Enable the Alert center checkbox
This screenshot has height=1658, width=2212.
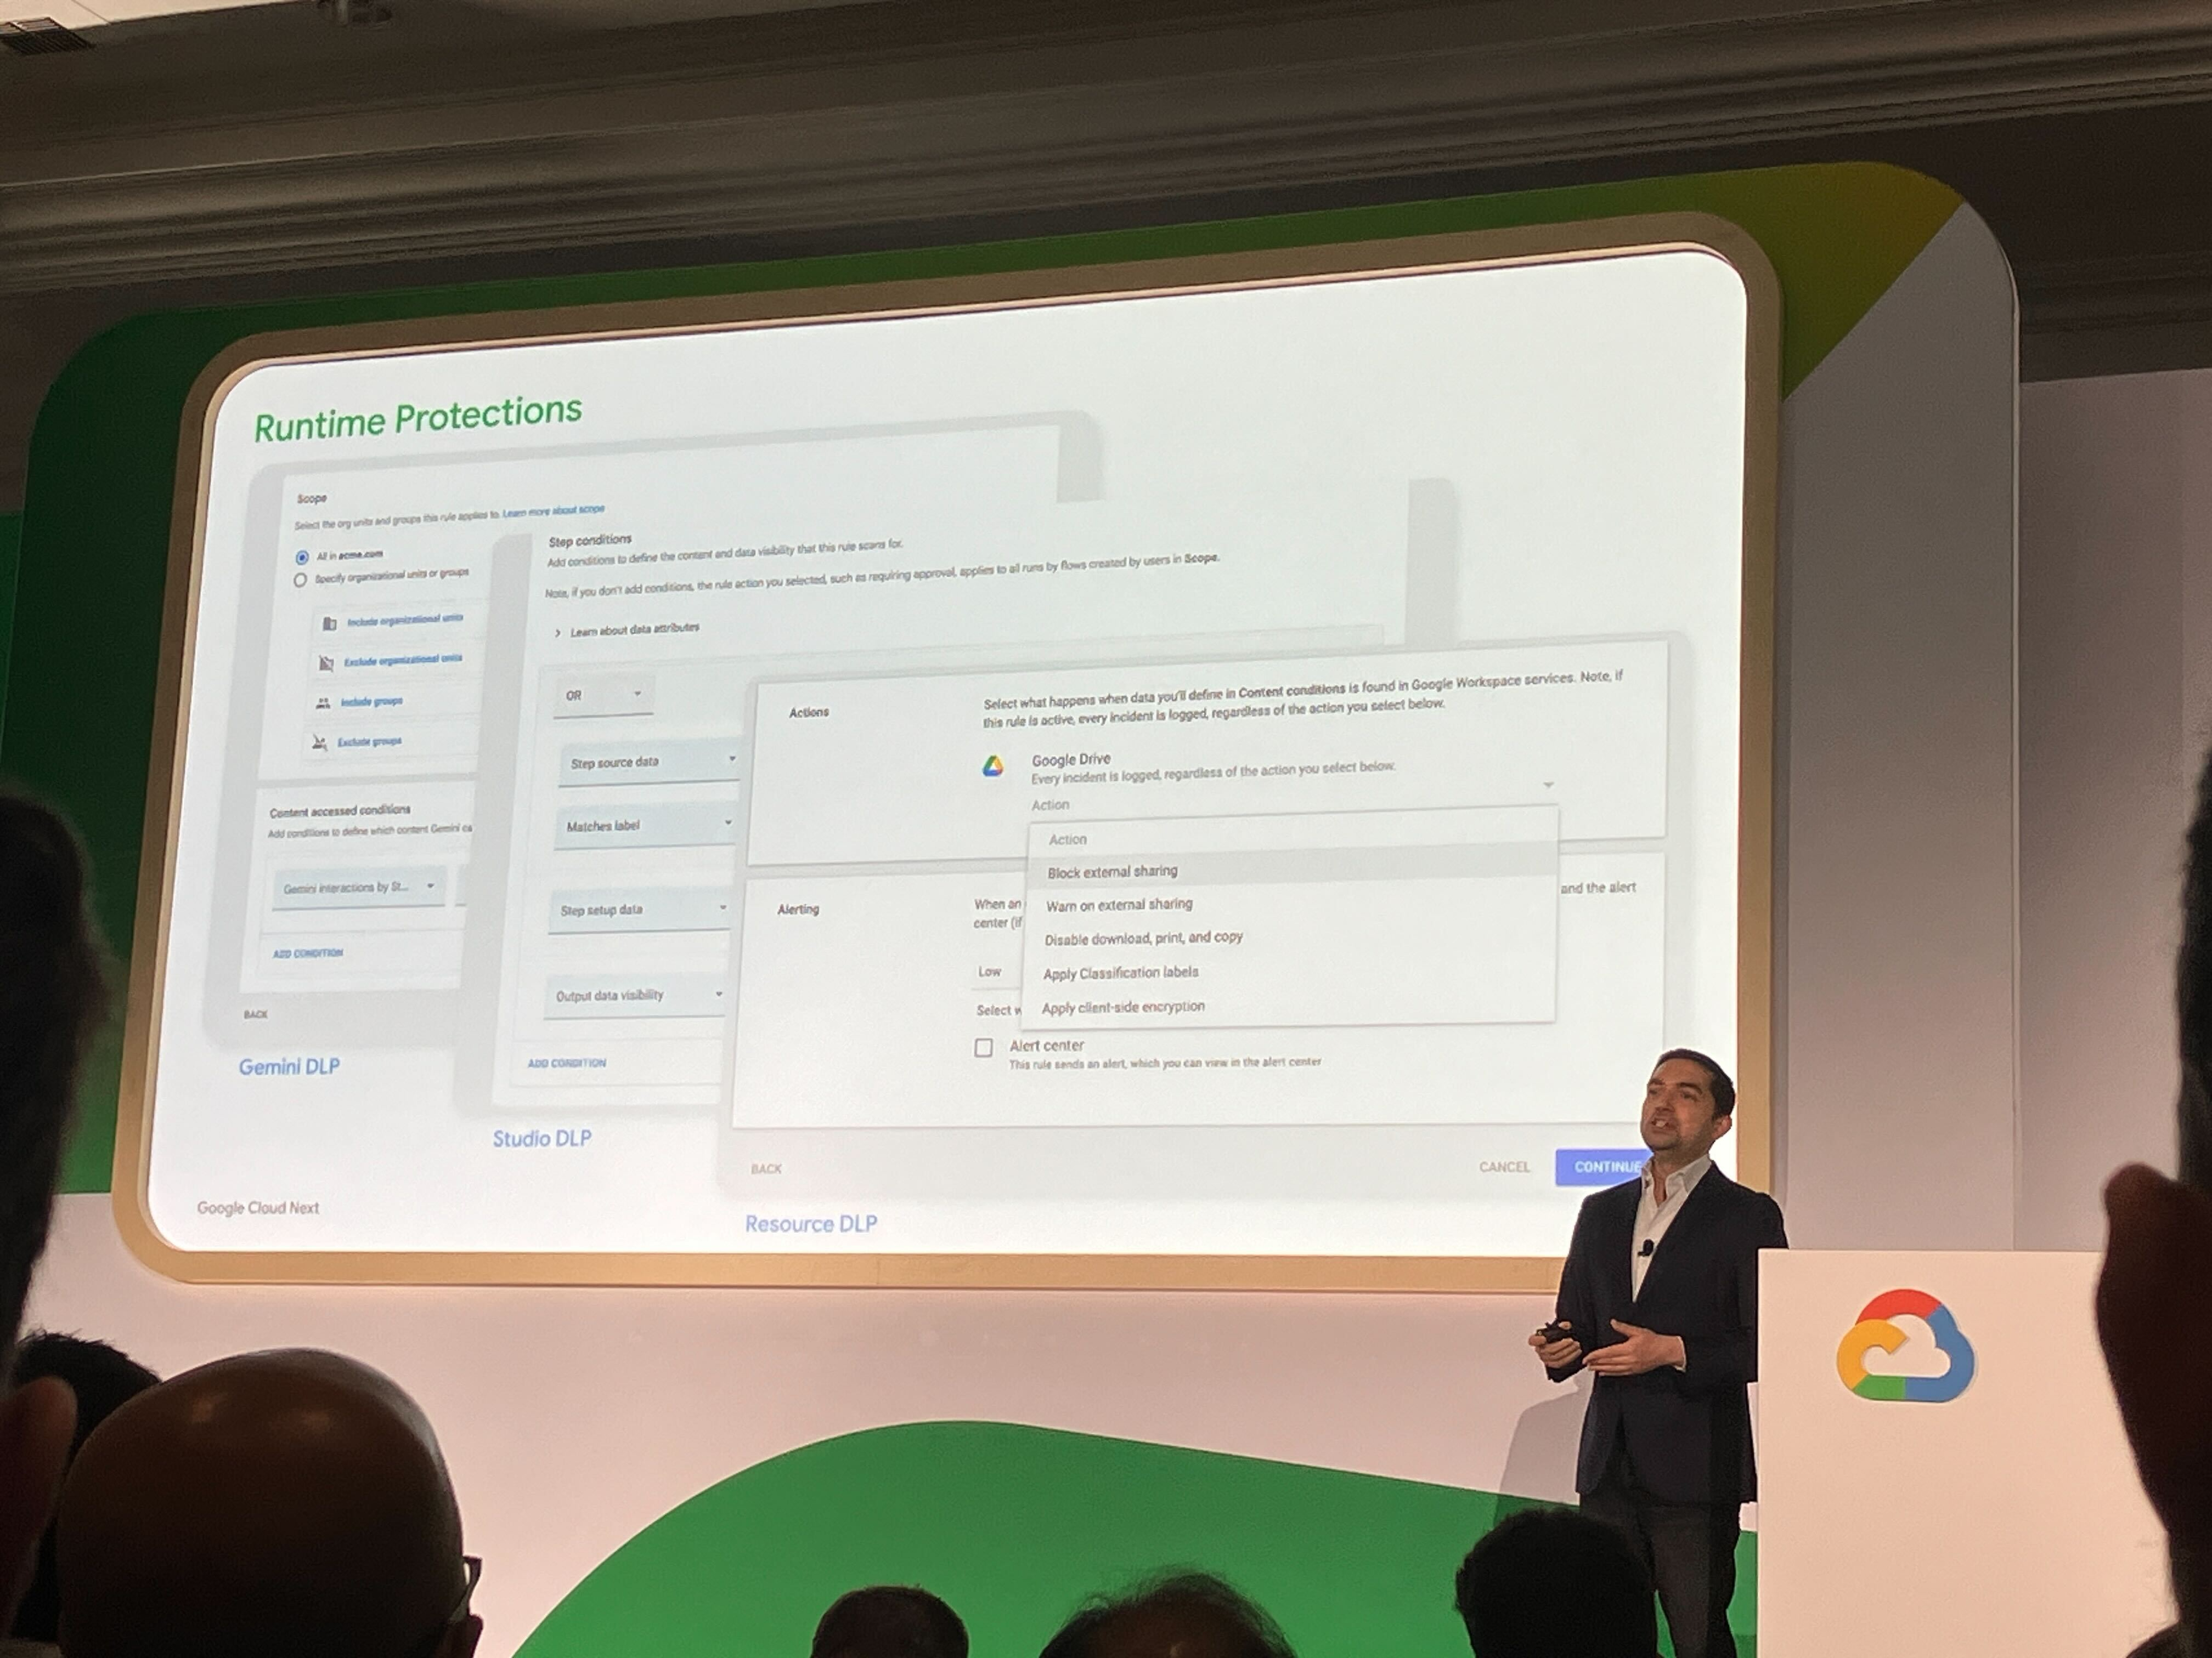(983, 1047)
